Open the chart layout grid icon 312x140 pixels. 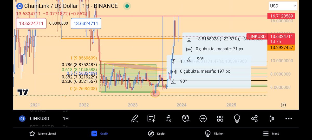pos(220,119)
